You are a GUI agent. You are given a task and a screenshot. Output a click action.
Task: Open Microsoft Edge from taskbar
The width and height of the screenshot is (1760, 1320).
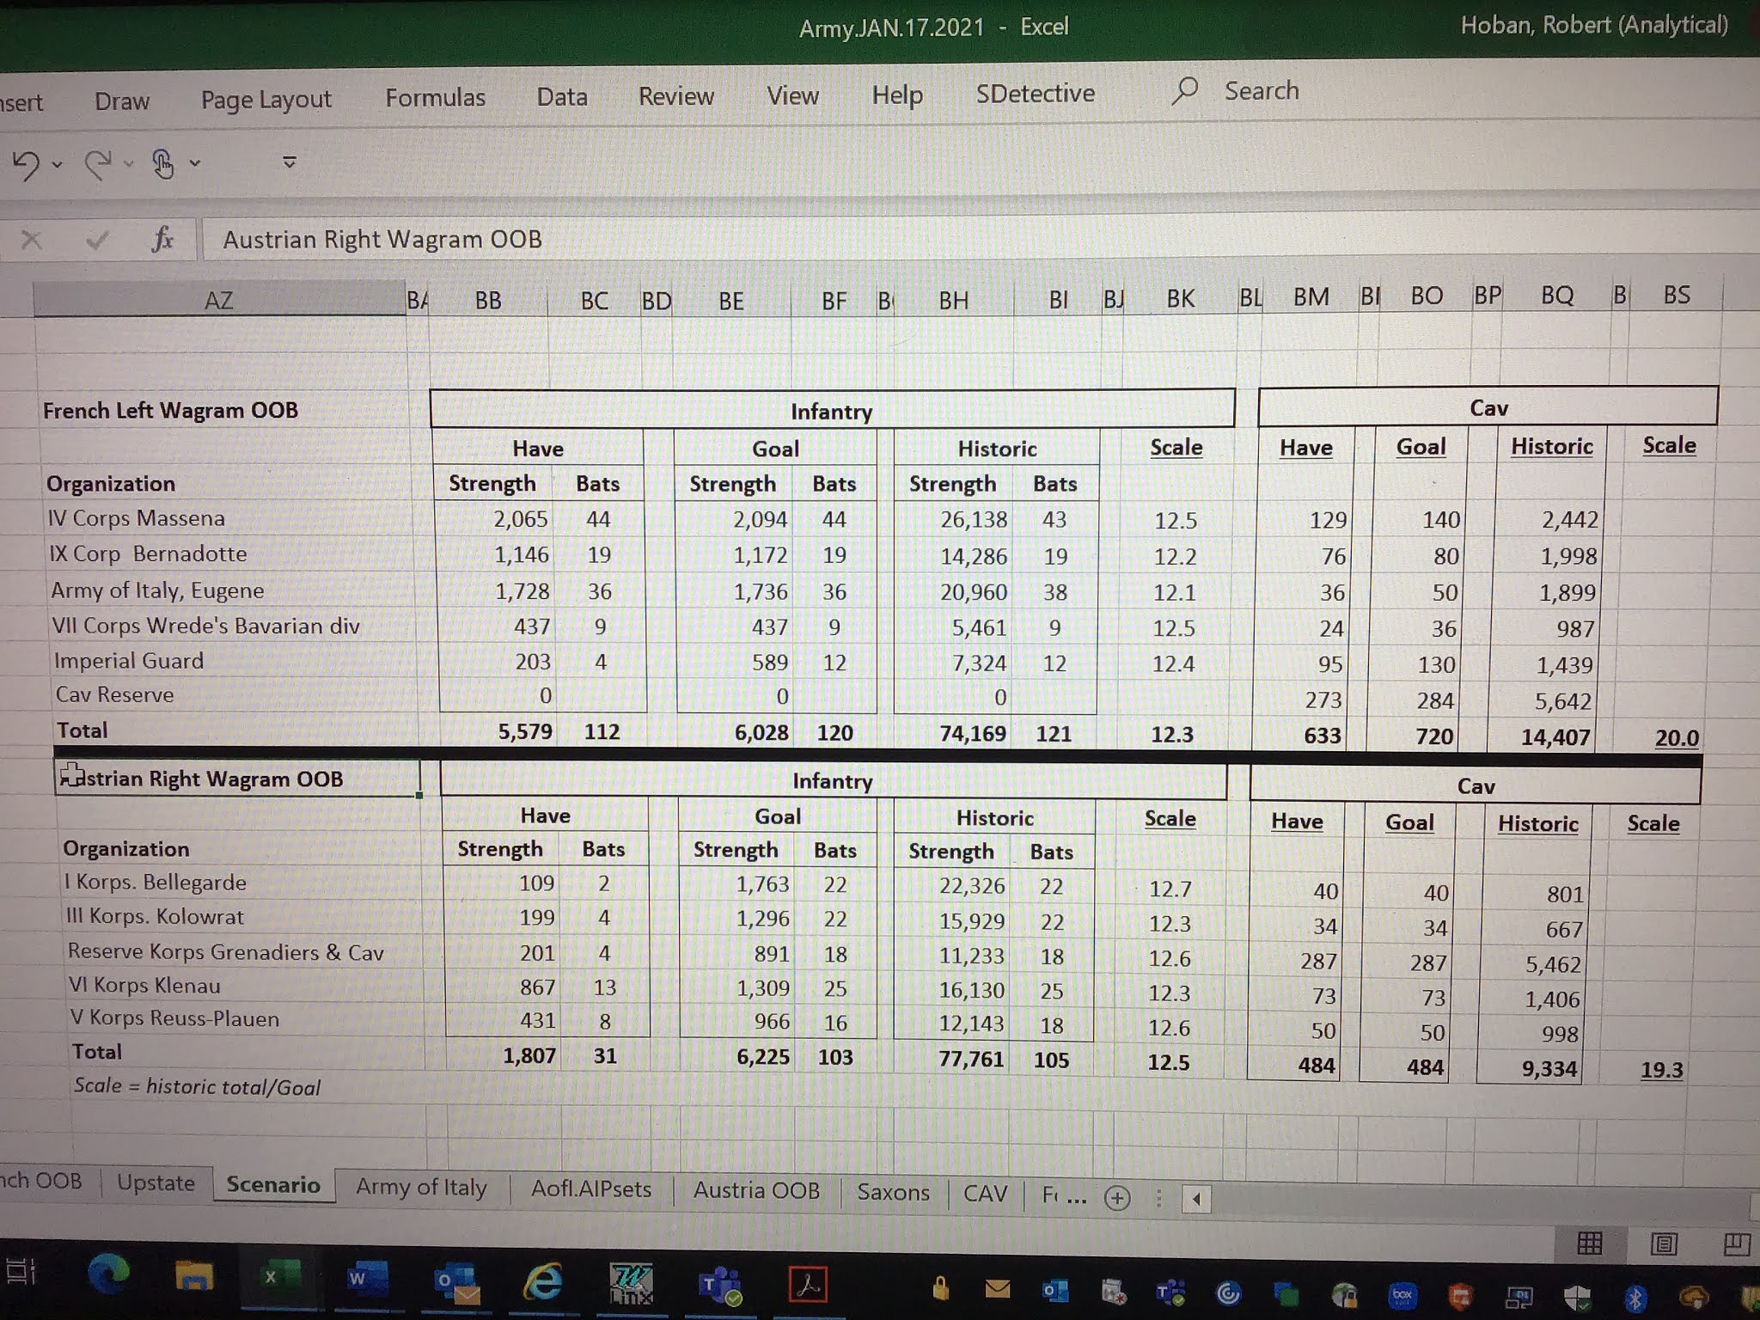click(108, 1274)
